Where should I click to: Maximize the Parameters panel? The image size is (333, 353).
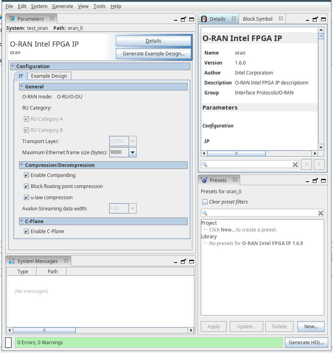pyautogui.click(x=192, y=20)
